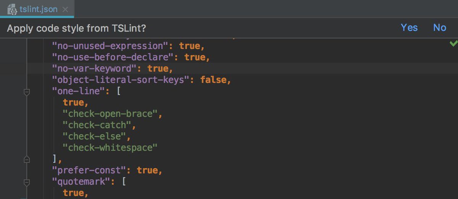Click the "Apply code style from TSLint?" message
This screenshot has width=458, height=199.
(x=76, y=28)
